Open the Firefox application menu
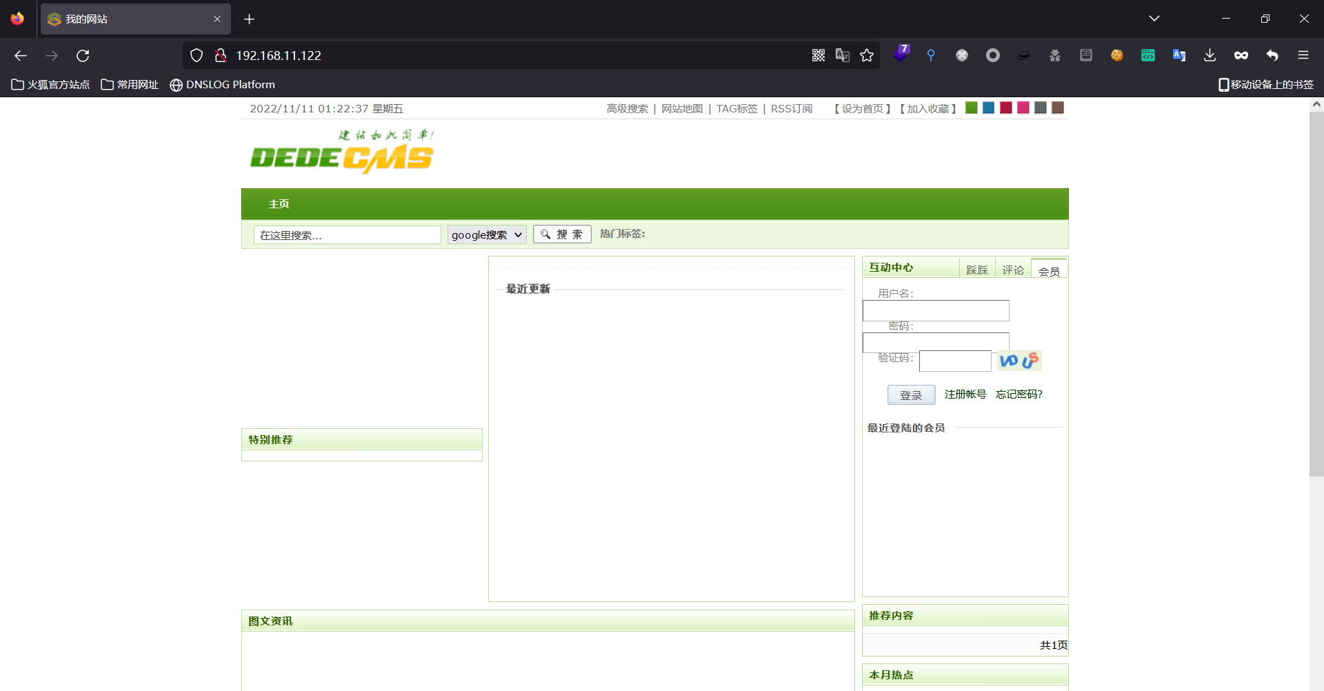 click(1303, 55)
